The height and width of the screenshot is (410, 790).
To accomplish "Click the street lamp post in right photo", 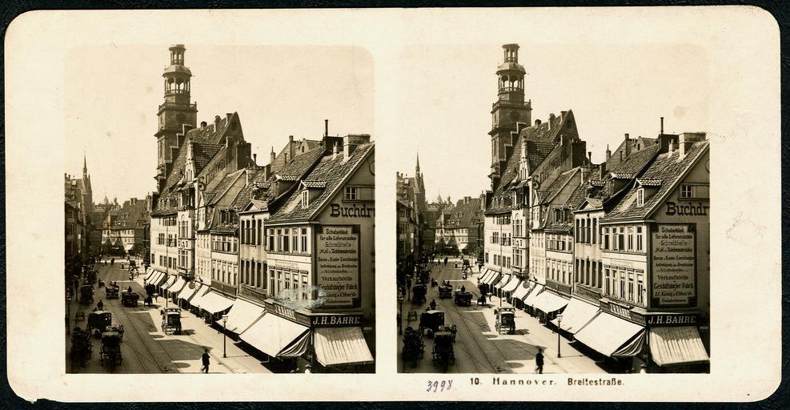I will (x=559, y=335).
